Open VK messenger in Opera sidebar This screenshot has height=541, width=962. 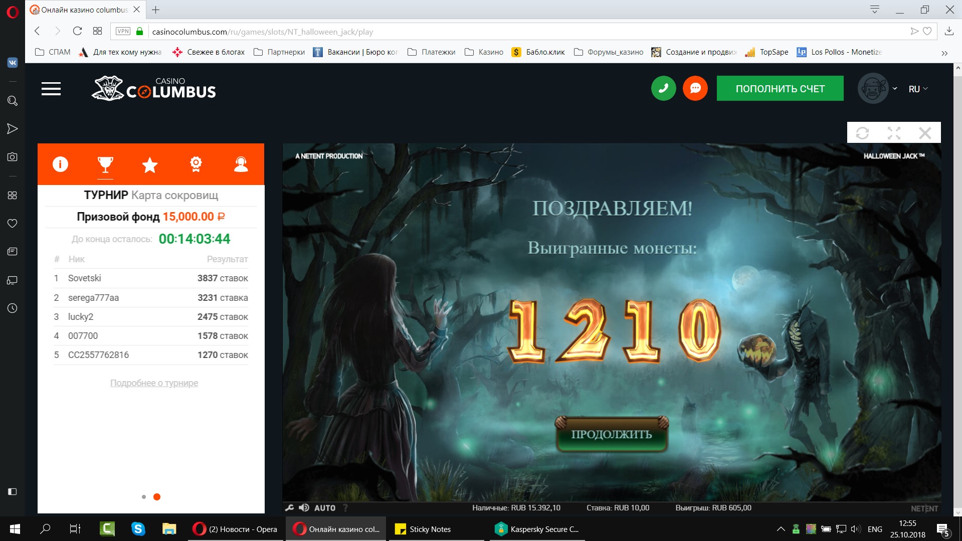click(13, 63)
